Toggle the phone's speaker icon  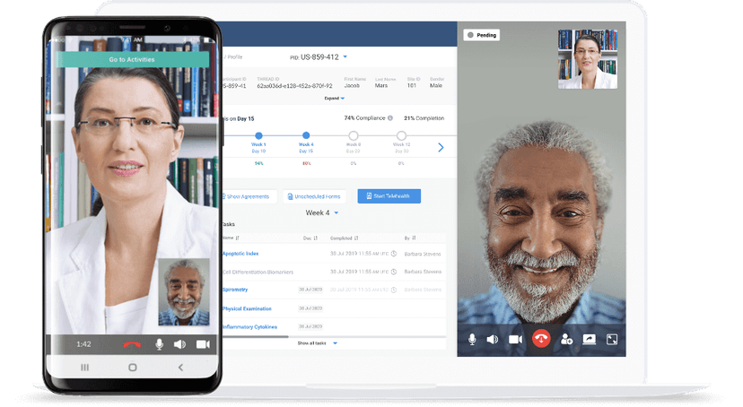pyautogui.click(x=179, y=344)
